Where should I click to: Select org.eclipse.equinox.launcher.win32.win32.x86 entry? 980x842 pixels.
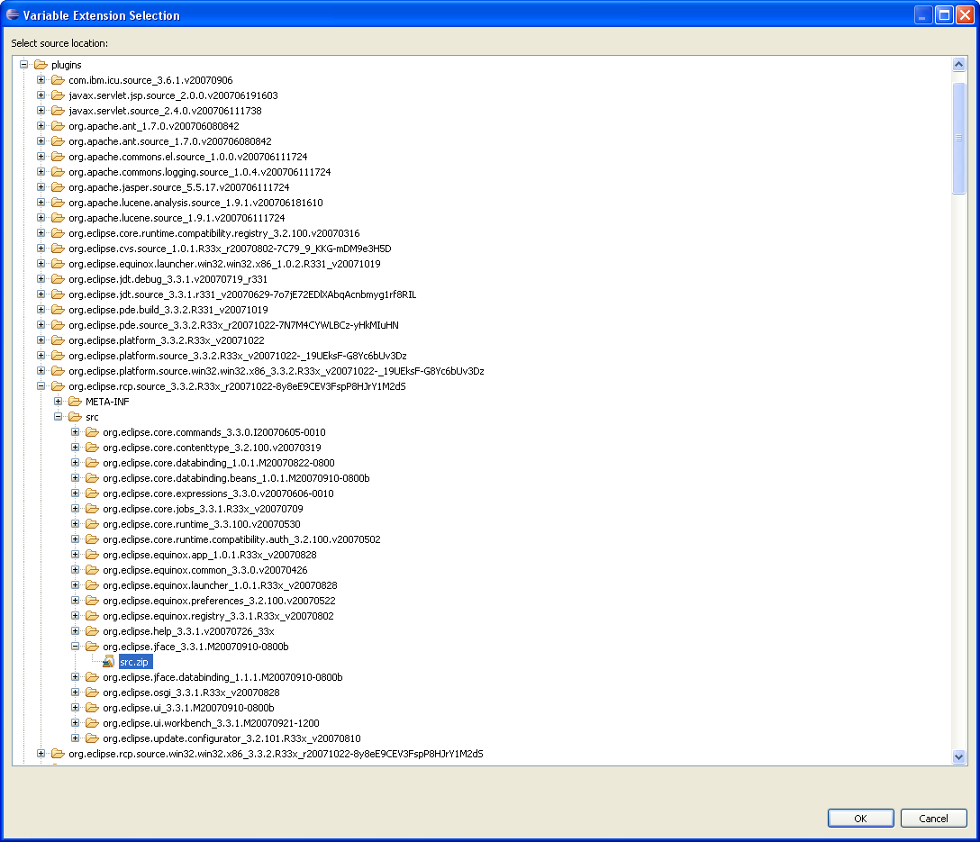coord(224,264)
